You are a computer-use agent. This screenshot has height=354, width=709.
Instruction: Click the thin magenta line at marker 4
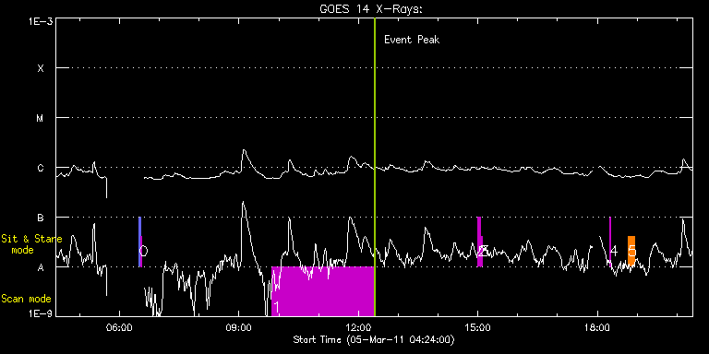point(610,242)
